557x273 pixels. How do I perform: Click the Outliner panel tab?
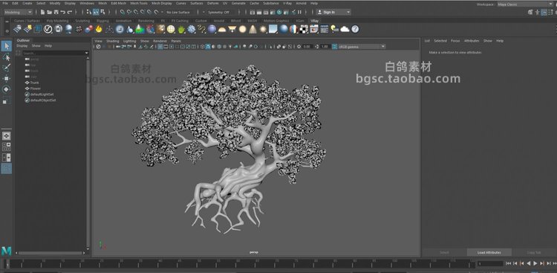[24, 40]
